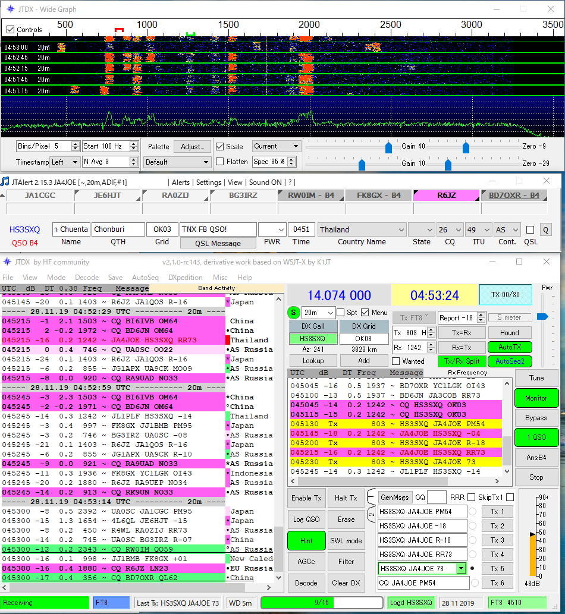
Task: Click the Log QSO button
Action: pyautogui.click(x=306, y=519)
